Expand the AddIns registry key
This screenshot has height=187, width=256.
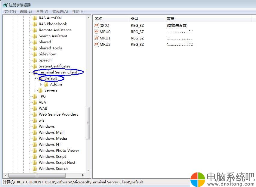pos(41,84)
